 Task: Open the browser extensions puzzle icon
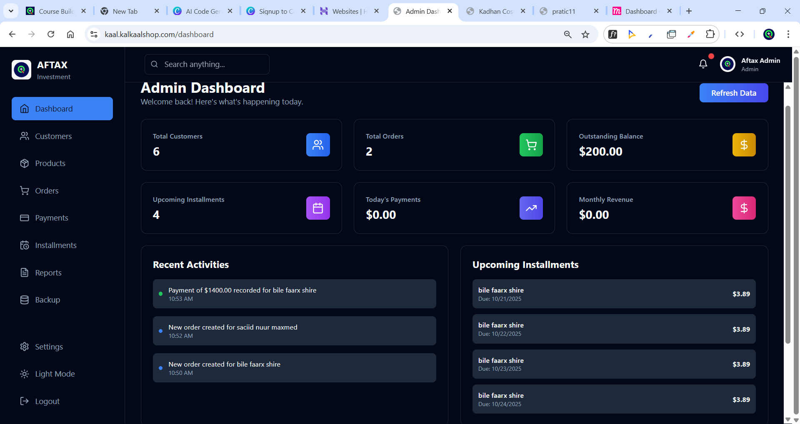coord(710,34)
